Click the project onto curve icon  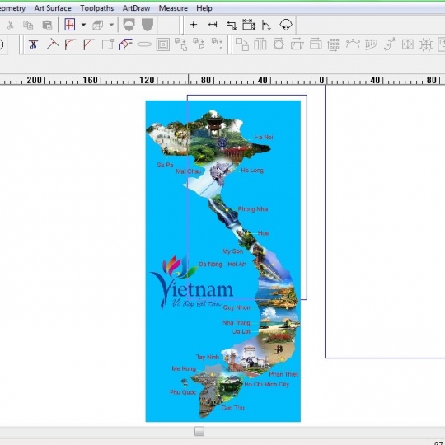tap(371, 44)
